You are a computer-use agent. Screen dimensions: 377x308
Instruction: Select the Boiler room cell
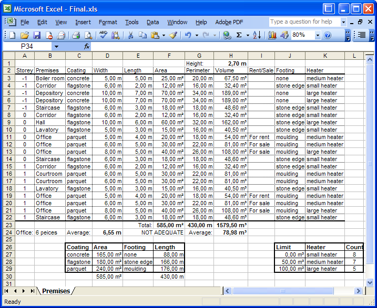[x=50, y=78]
